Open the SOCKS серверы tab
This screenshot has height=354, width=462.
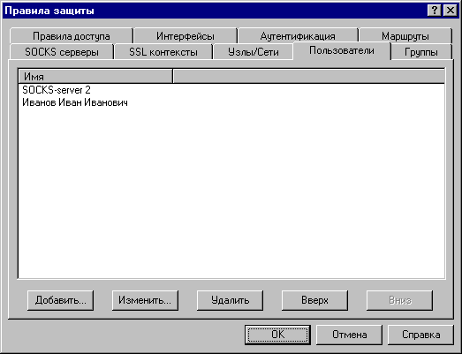click(x=62, y=52)
